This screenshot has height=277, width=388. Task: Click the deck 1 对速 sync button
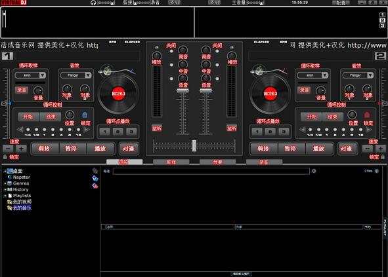(x=129, y=149)
